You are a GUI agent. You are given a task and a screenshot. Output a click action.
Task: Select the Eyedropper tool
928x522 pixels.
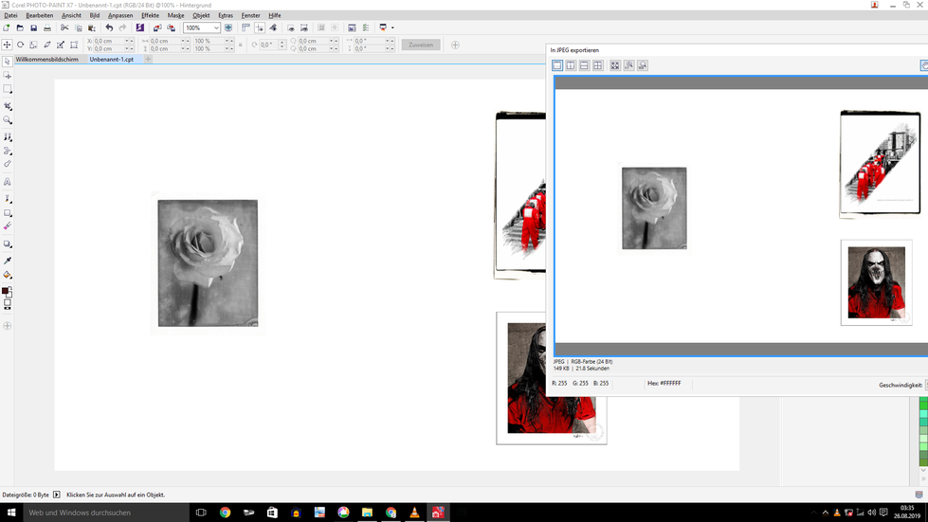pos(7,261)
